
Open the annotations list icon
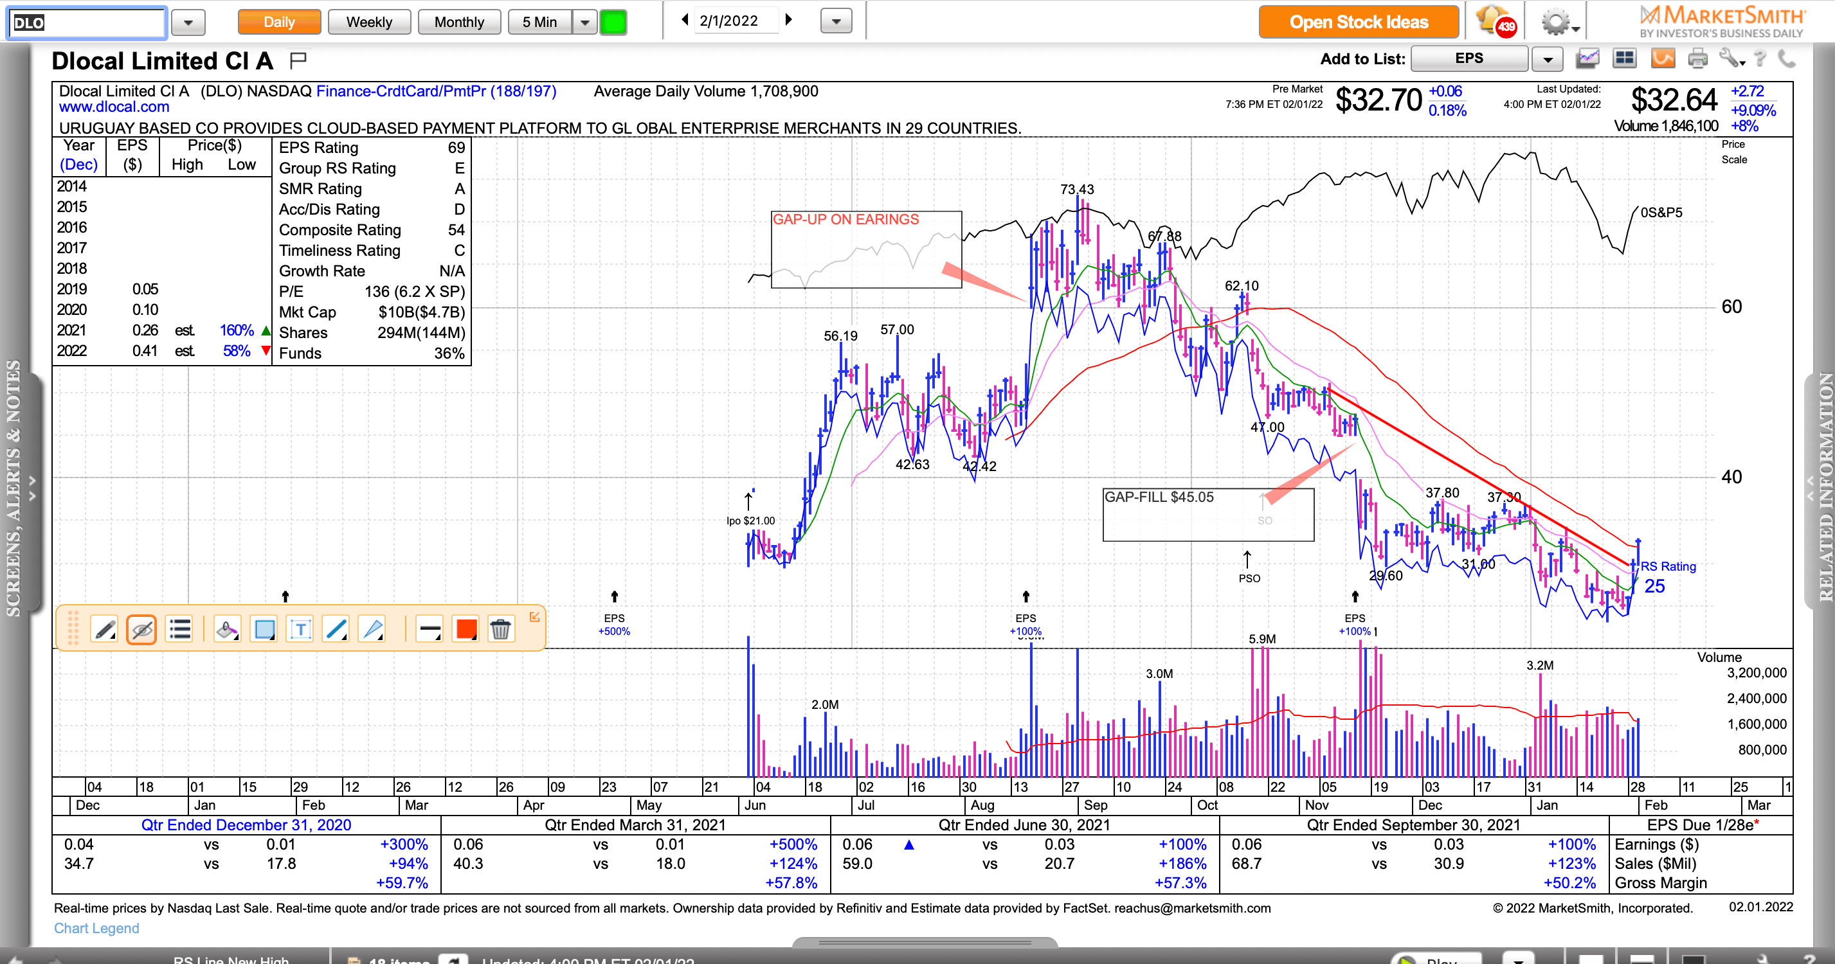click(x=179, y=629)
